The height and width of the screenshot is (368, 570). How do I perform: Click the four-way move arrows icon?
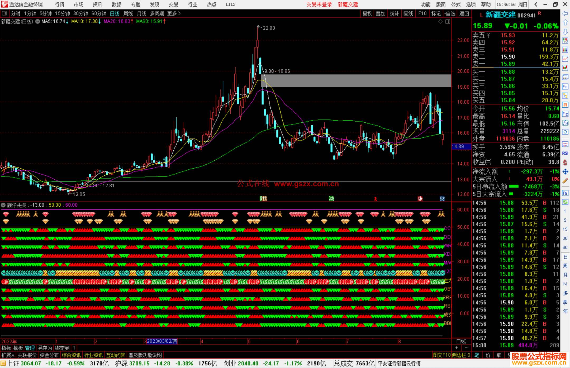tap(565, 172)
